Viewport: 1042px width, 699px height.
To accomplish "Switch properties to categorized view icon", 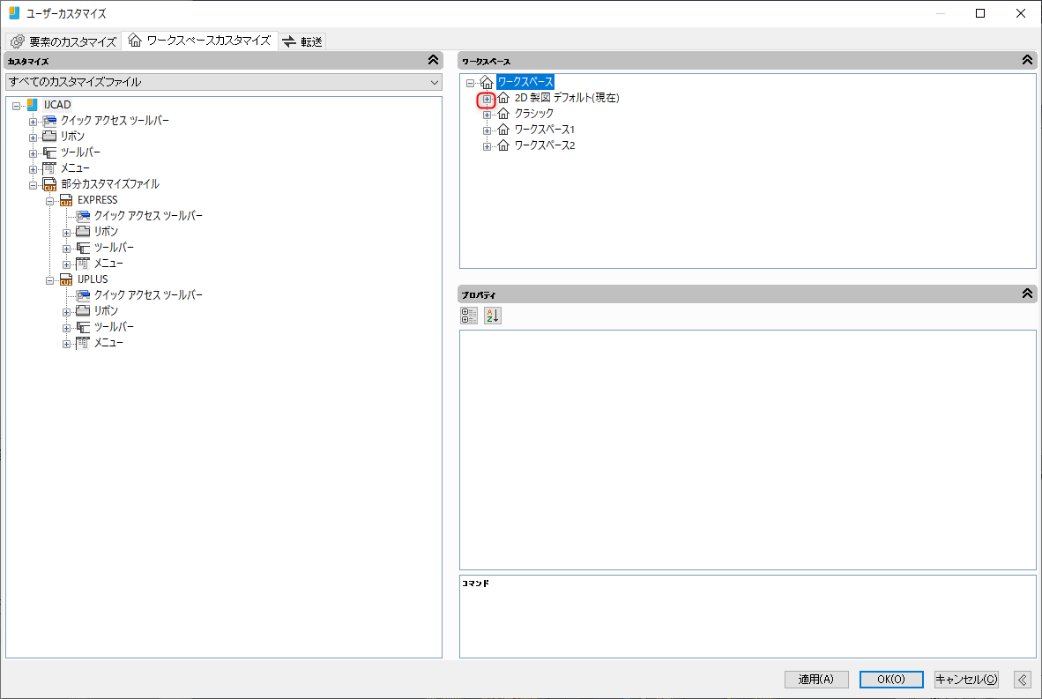I will coord(469,316).
